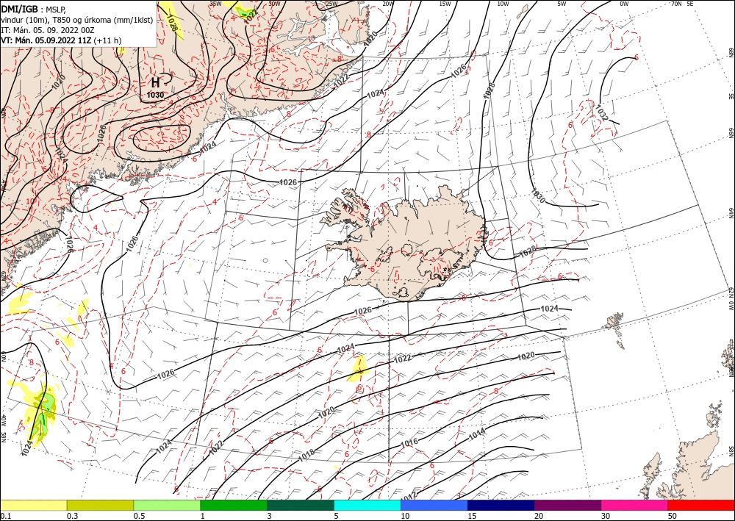Click the 'H' high-pressure marker over Greenland
This screenshot has height=521, width=735.
pyautogui.click(x=156, y=83)
